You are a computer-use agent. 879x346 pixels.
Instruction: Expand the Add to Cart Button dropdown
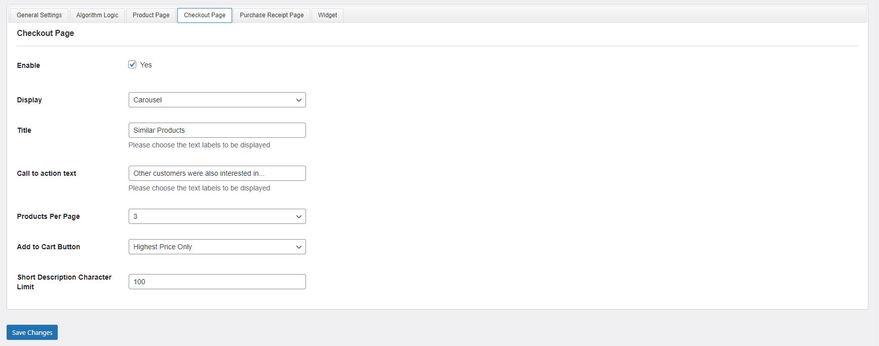tap(217, 247)
